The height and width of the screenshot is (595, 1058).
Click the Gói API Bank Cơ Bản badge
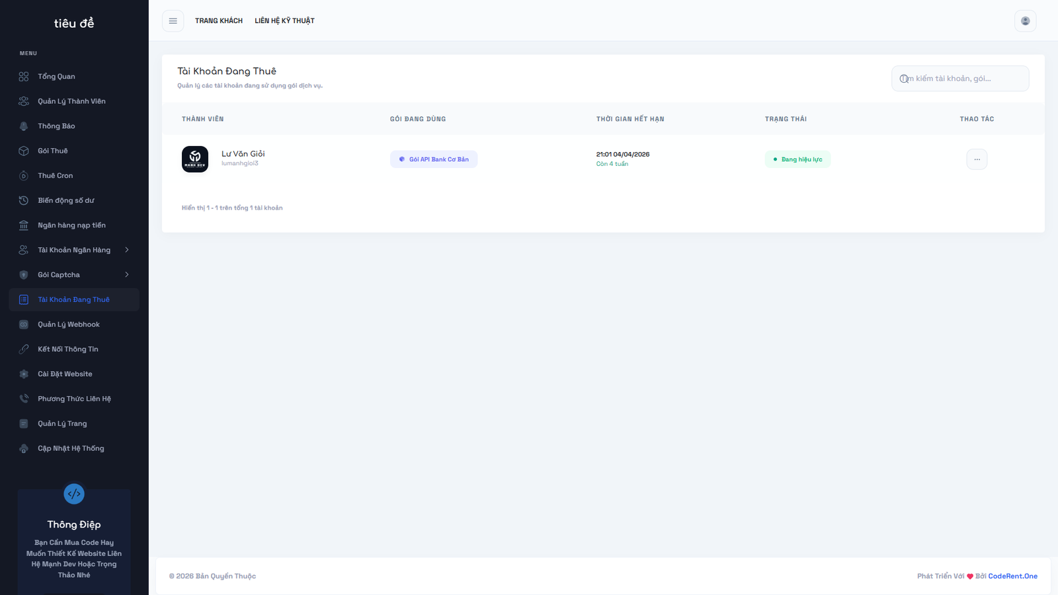click(434, 159)
